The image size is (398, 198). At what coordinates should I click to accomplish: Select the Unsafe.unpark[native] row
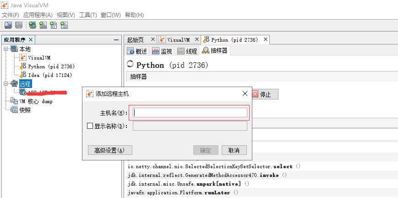tap(262, 184)
